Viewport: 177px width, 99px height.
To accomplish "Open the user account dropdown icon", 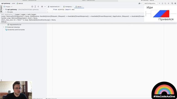I will pos(140,3).
